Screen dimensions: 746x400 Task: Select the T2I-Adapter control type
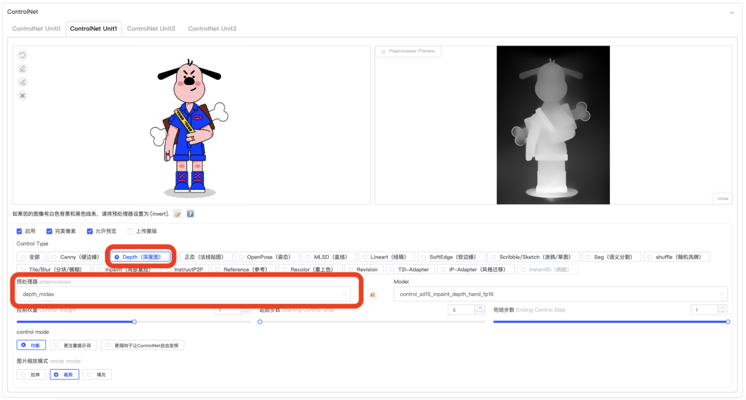pyautogui.click(x=410, y=270)
